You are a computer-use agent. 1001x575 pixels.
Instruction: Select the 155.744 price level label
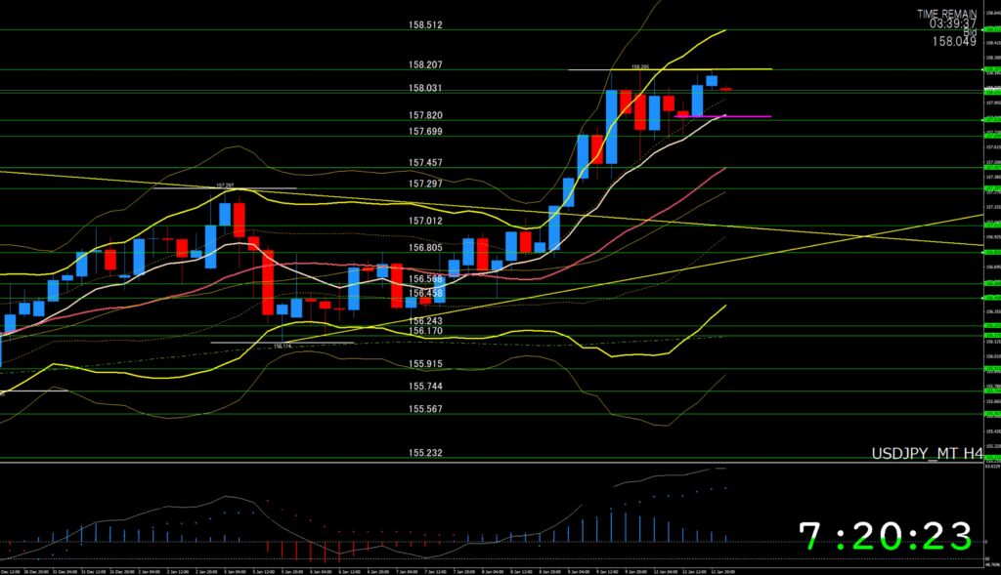[x=426, y=387]
